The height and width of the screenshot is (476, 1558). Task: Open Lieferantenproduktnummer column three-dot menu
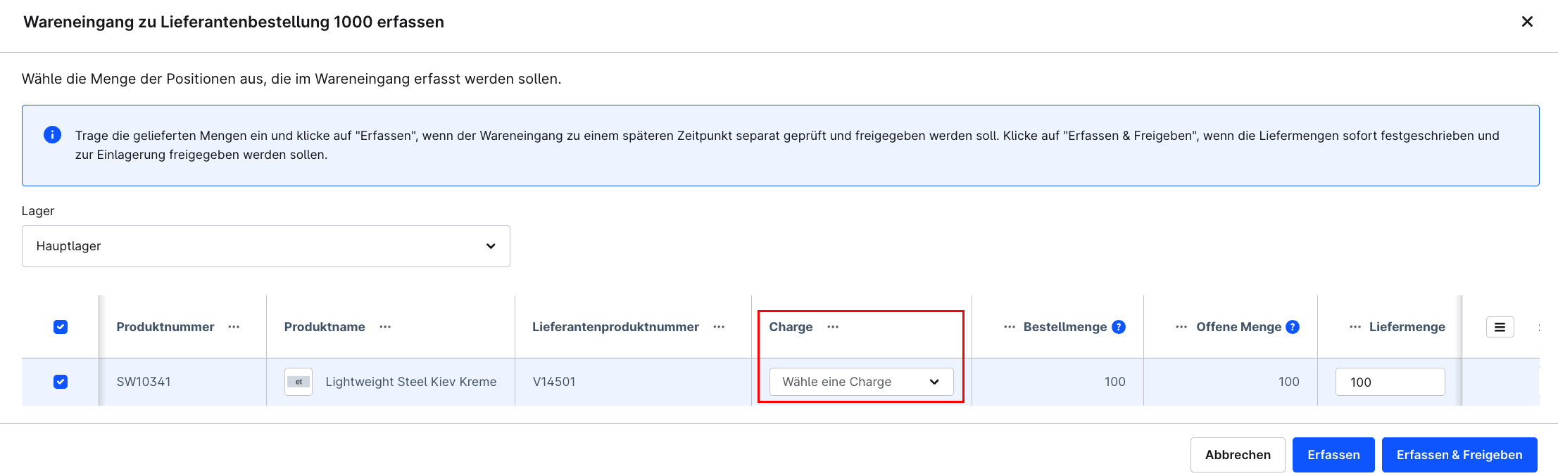pos(719,327)
